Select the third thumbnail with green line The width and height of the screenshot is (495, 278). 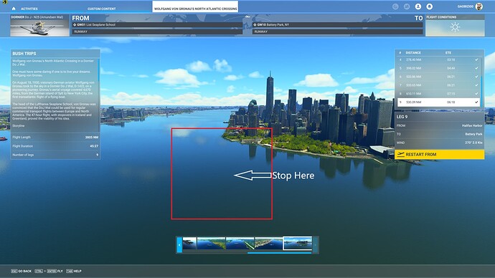(240, 244)
